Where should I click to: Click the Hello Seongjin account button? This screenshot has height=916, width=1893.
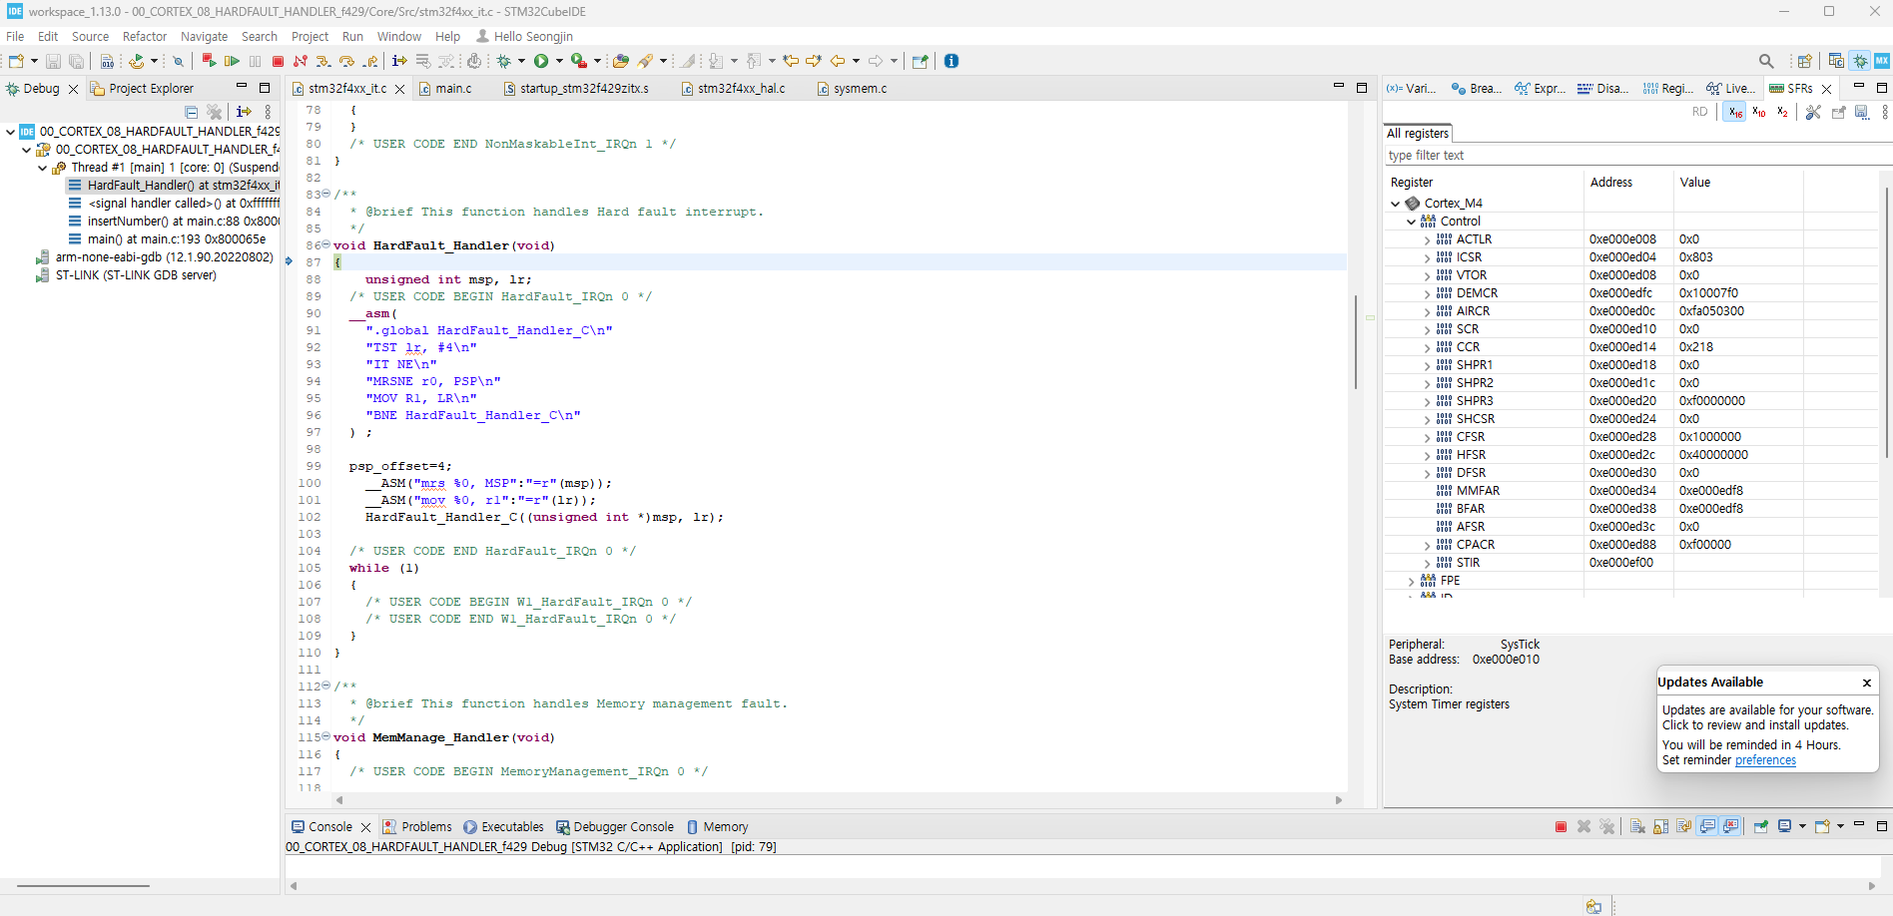(524, 36)
